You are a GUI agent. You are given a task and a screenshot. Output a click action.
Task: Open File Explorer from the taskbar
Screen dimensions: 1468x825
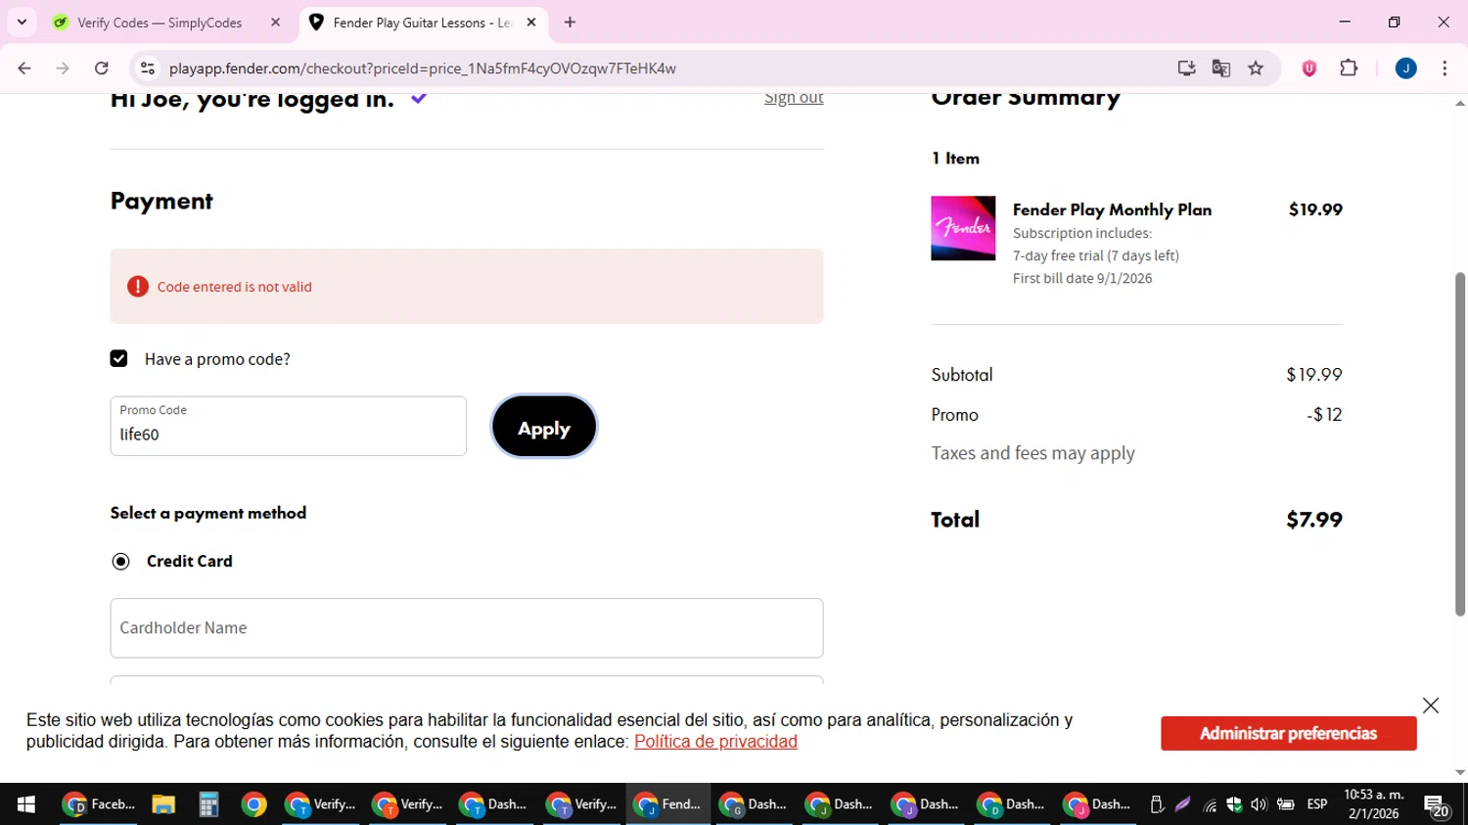163,804
